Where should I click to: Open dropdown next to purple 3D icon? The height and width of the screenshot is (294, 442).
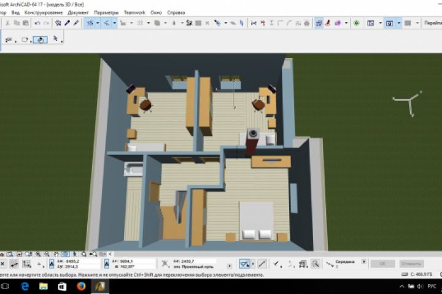(346, 23)
